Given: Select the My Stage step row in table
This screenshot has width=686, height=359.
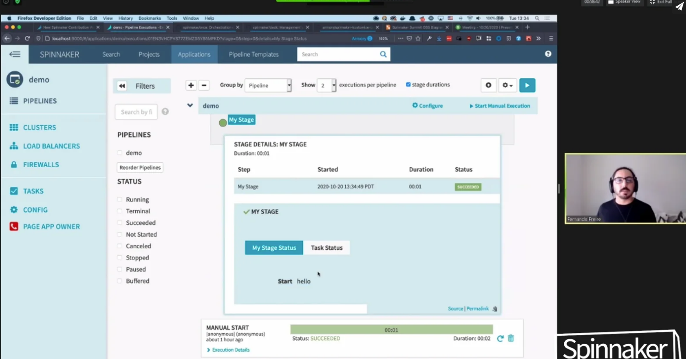Looking at the screenshot, I should point(366,186).
